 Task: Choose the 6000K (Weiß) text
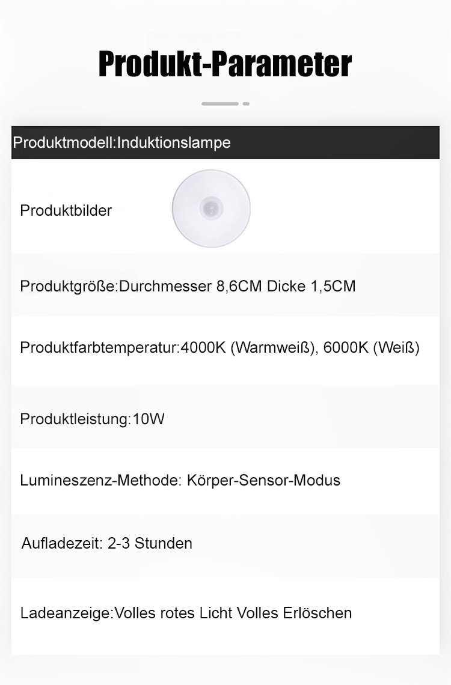pos(371,348)
